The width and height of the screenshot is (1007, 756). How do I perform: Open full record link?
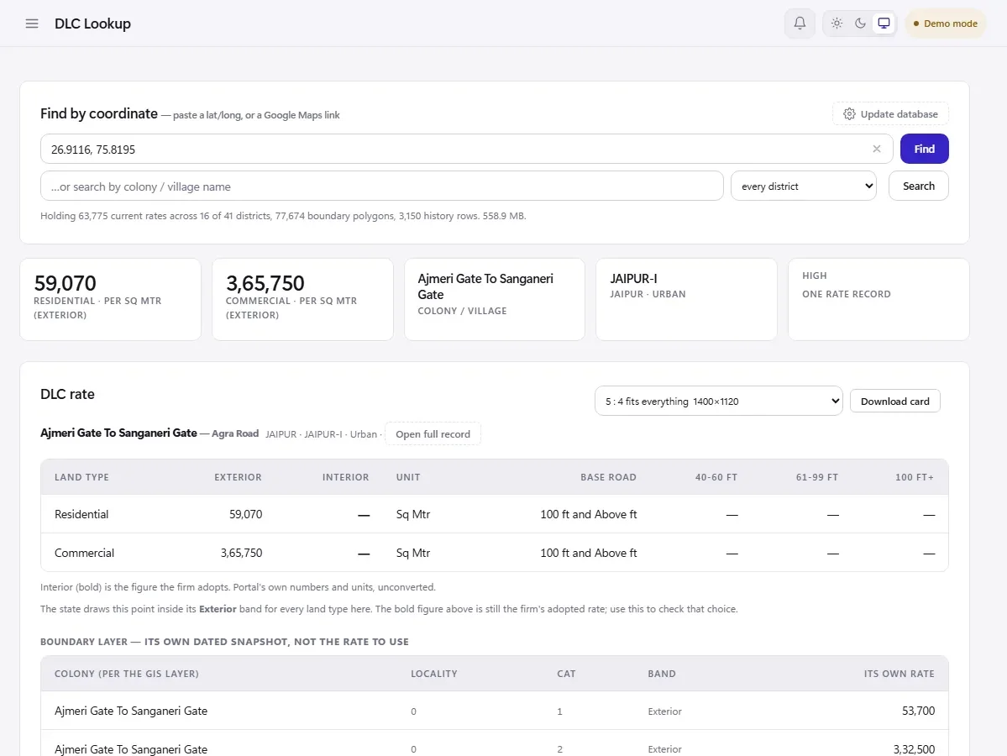click(433, 434)
